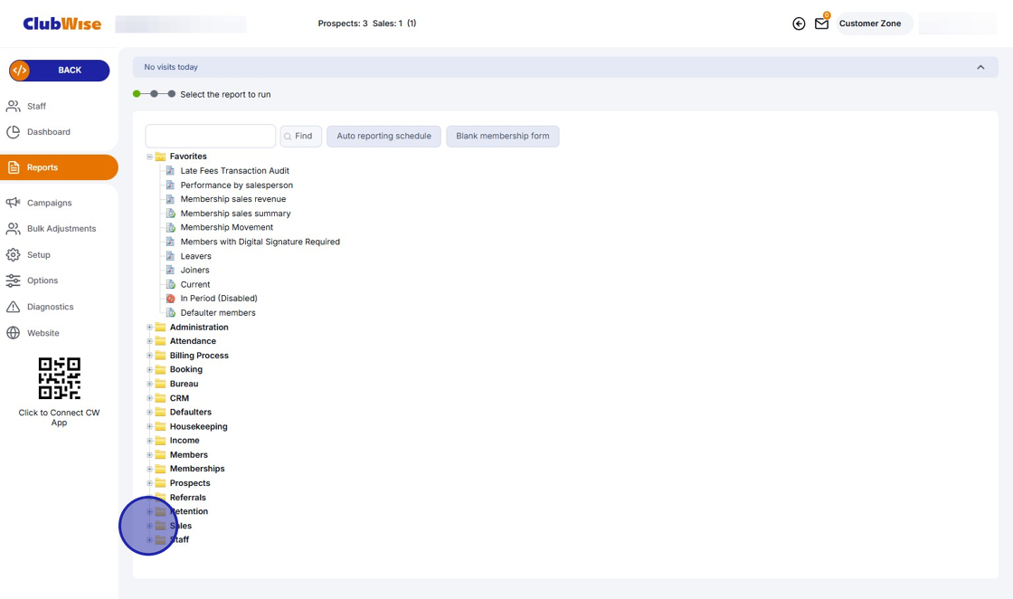This screenshot has width=1013, height=599.
Task: Open Setup via the gear icon
Action: tap(13, 254)
